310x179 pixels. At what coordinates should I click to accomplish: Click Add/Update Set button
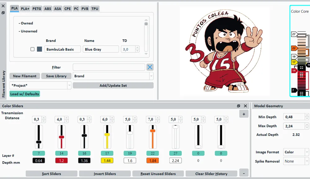113,85
